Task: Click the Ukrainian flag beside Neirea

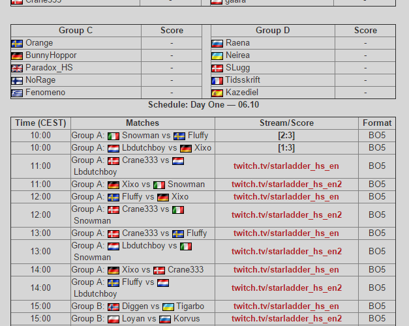Action: coord(217,55)
